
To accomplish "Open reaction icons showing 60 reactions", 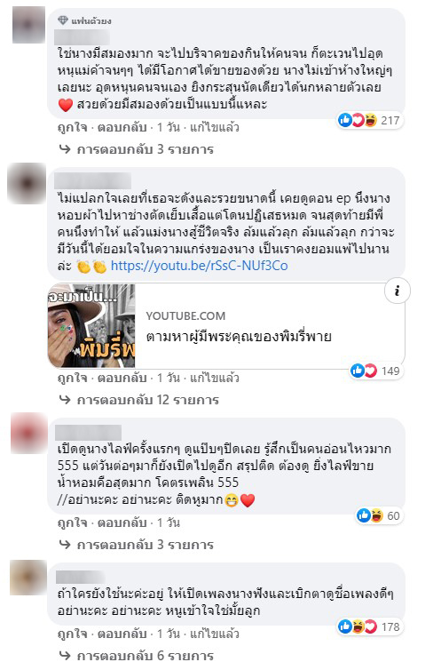I will pos(379,515).
